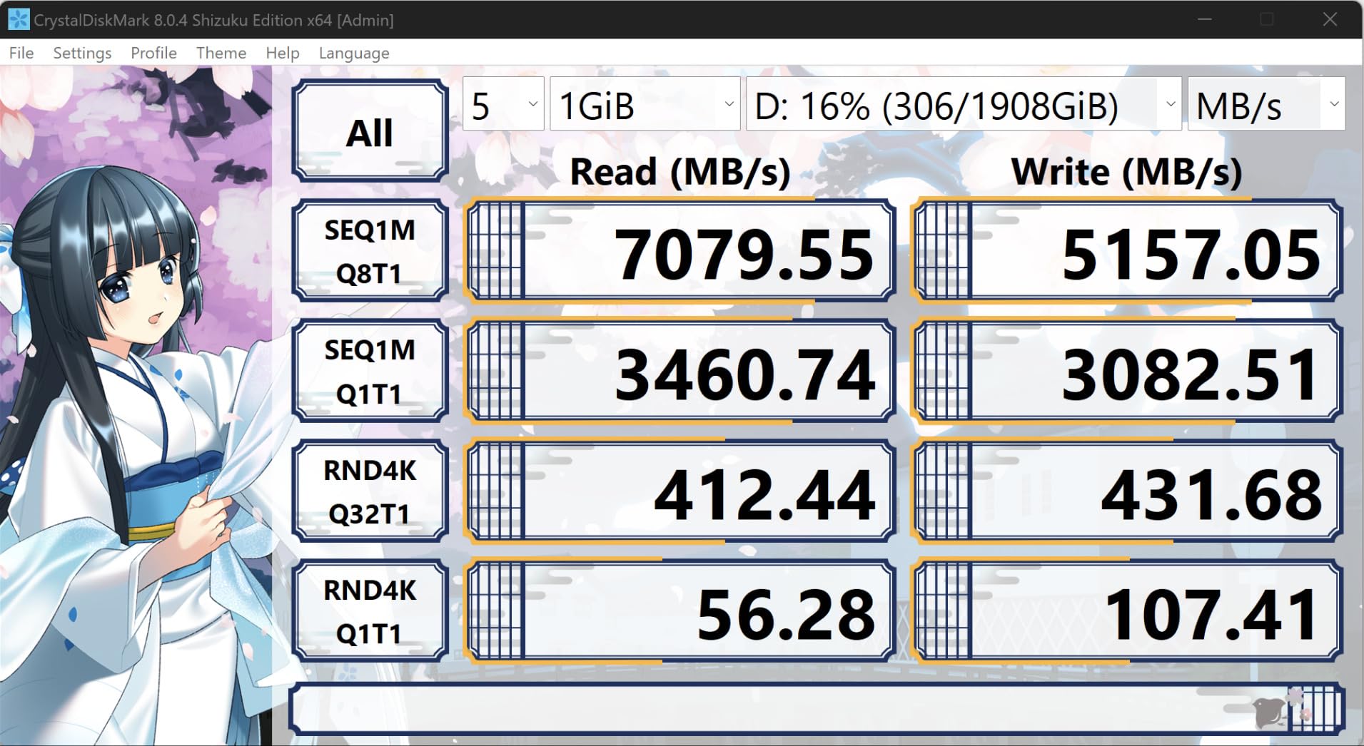Open the test count dropdown showing 5
The image size is (1364, 746).
[502, 106]
